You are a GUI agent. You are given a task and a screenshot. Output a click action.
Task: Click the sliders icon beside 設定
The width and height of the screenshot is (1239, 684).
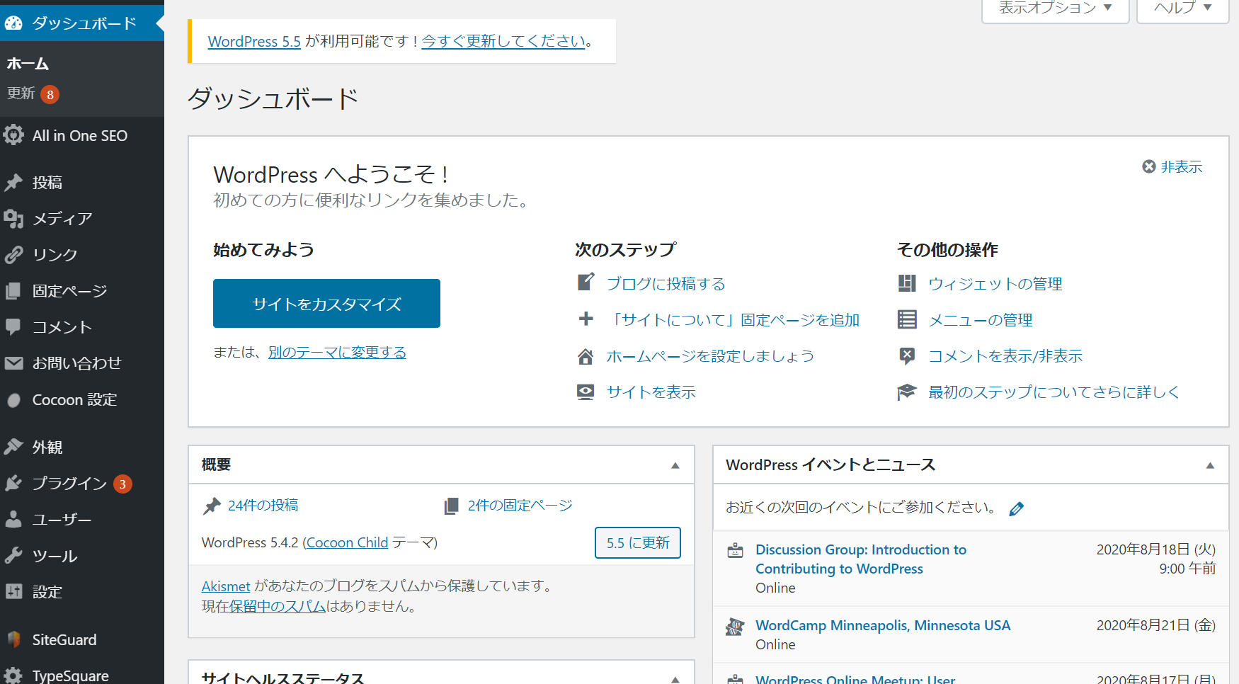13,591
